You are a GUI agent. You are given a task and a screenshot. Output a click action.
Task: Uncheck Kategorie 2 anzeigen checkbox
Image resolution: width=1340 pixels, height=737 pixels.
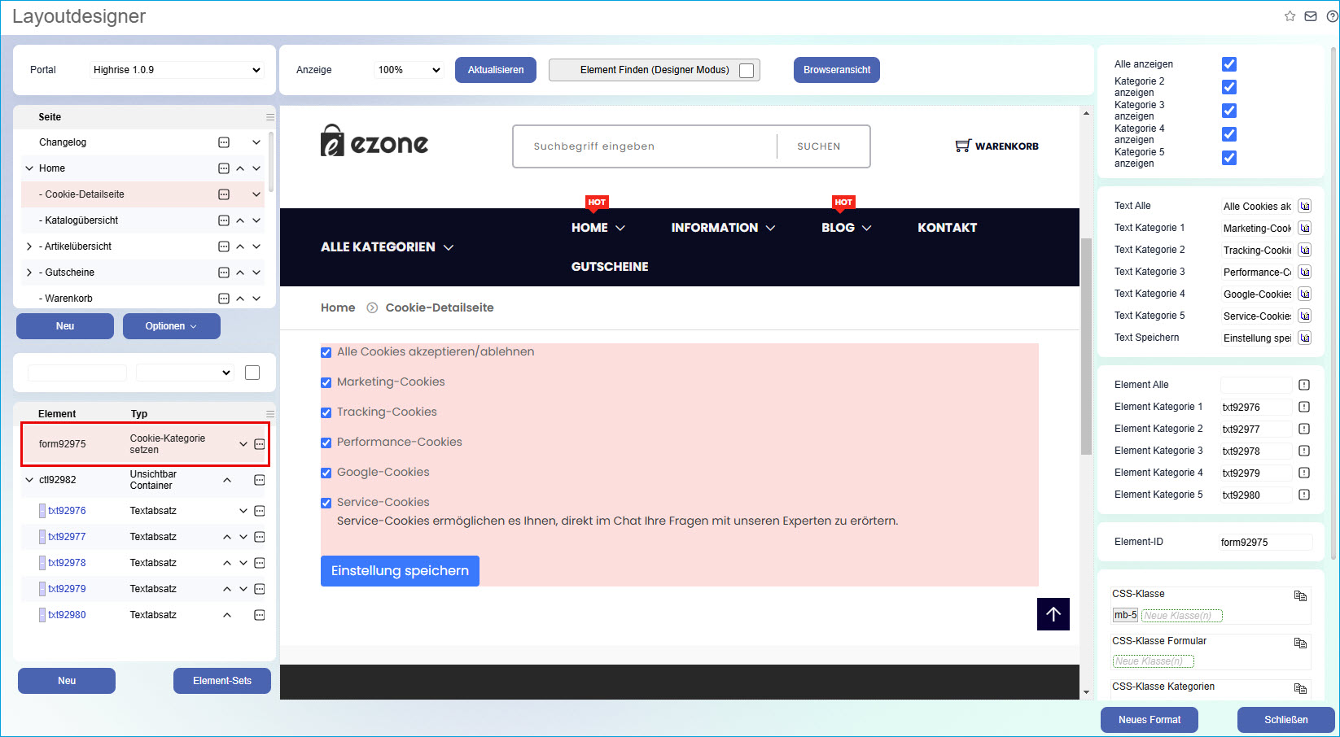(x=1229, y=87)
